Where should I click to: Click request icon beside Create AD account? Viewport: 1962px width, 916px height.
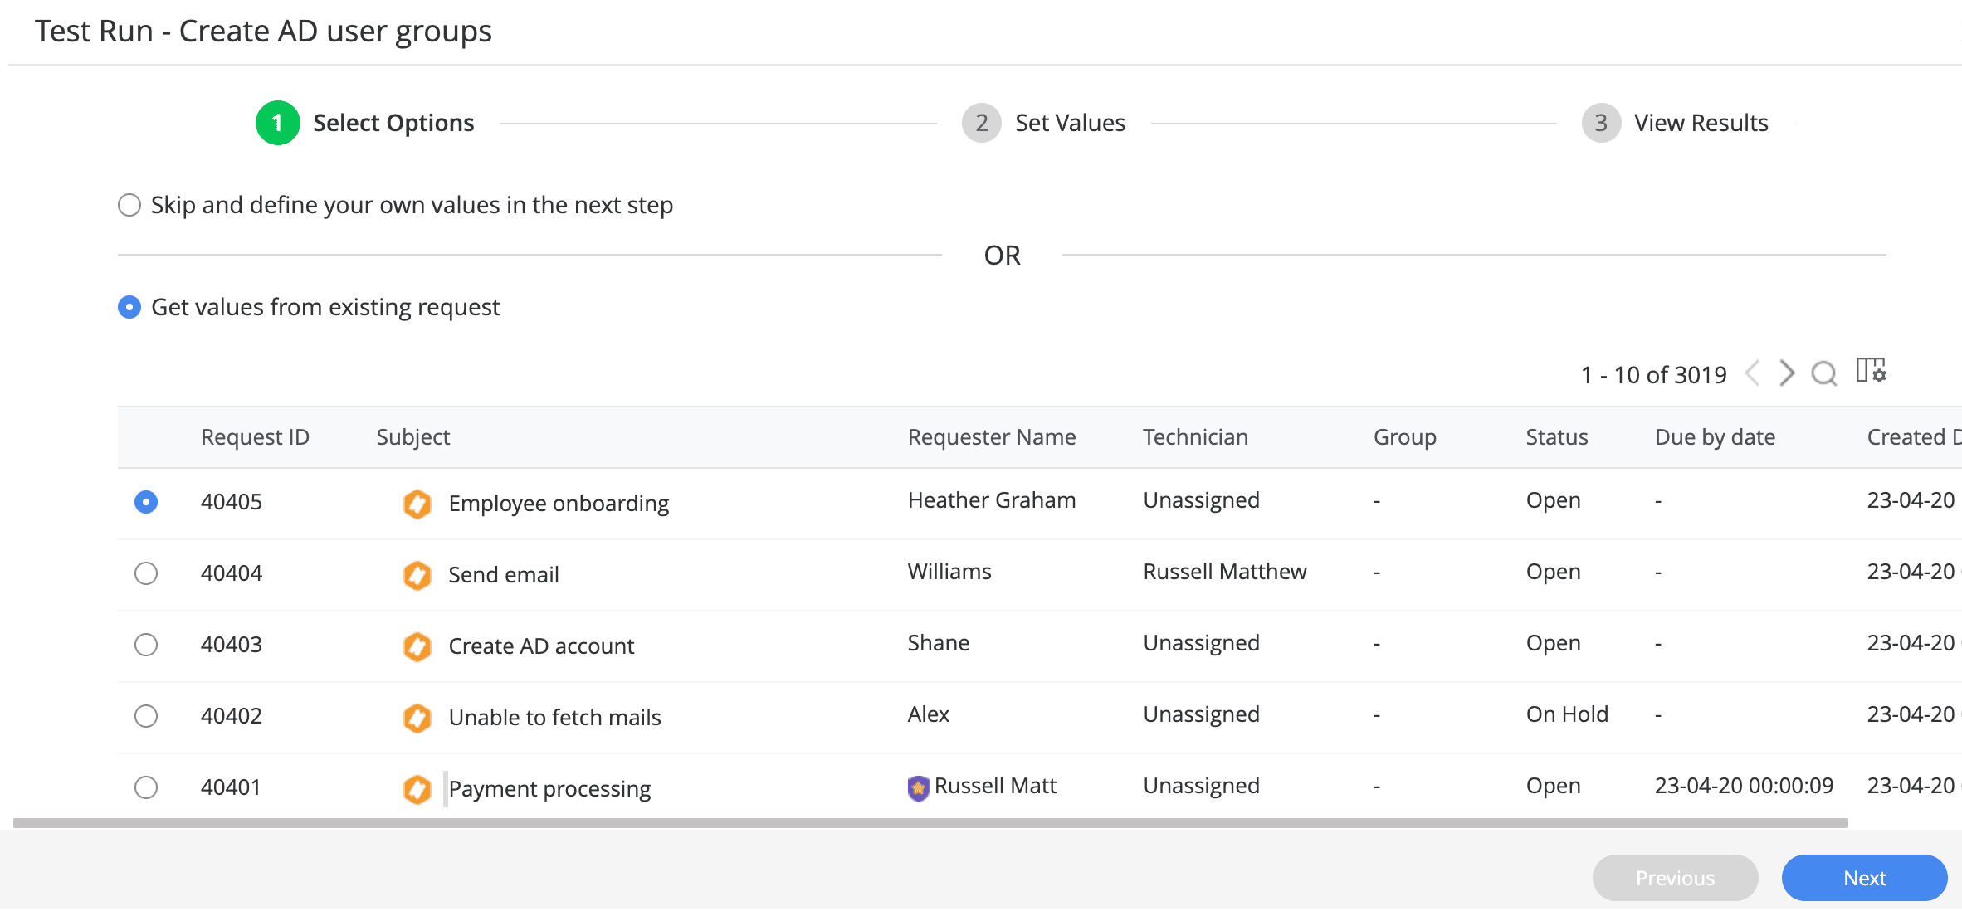coord(417,646)
